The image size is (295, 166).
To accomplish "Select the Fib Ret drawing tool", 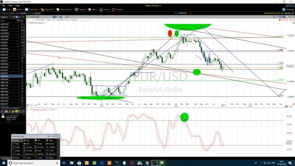I will tap(17, 147).
